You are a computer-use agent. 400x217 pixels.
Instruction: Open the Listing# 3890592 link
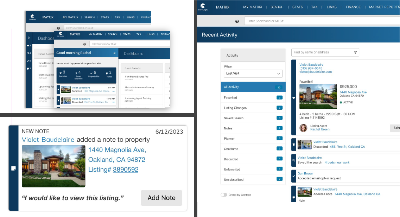125,170
